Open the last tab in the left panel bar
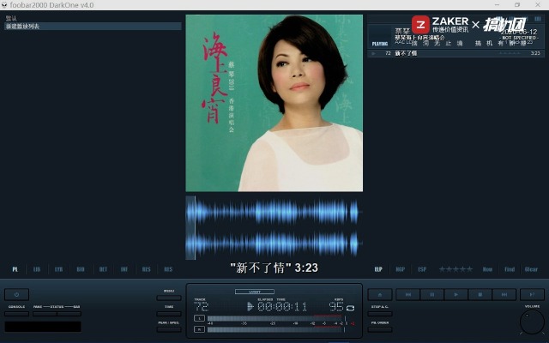 [168, 269]
